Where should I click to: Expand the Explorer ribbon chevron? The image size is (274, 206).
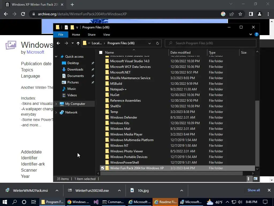[250, 35]
